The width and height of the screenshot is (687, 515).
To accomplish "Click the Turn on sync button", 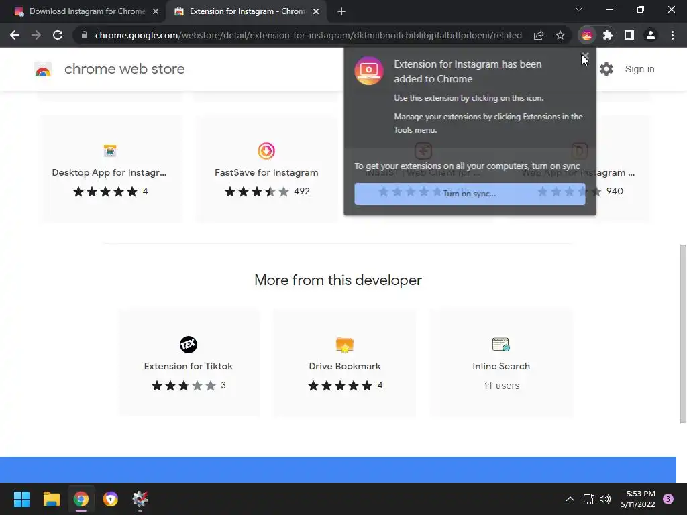I will pos(470,194).
